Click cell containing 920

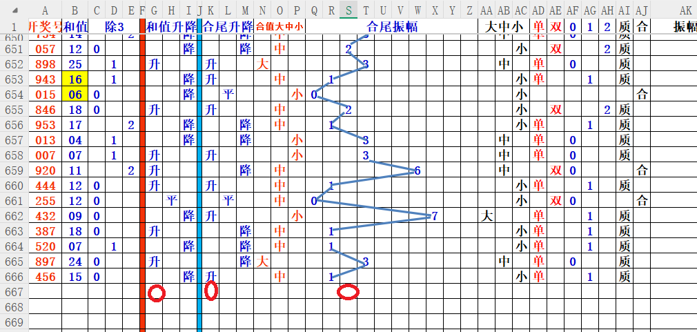pos(46,170)
